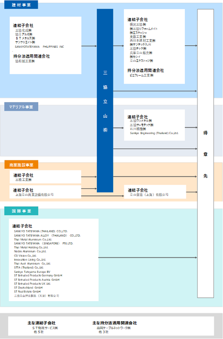Viewport: 223px width, 339px height.
Task: Click the orange 商業施設事業 label
Action: tap(22, 165)
